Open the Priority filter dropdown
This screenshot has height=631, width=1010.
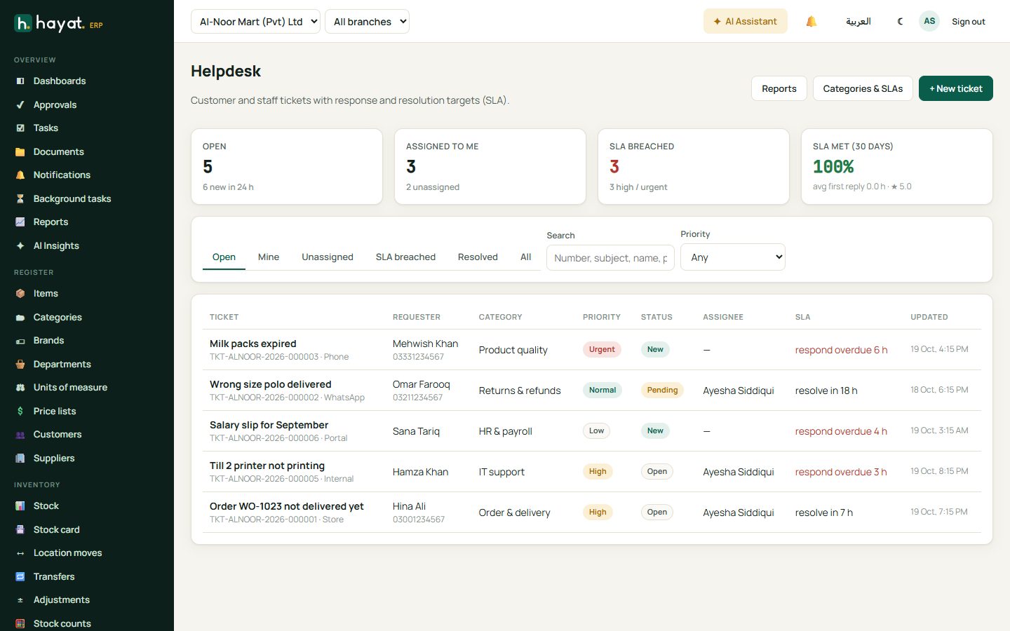tap(733, 257)
